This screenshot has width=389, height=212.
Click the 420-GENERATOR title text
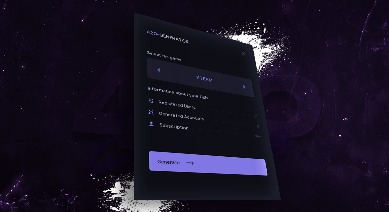(168, 37)
